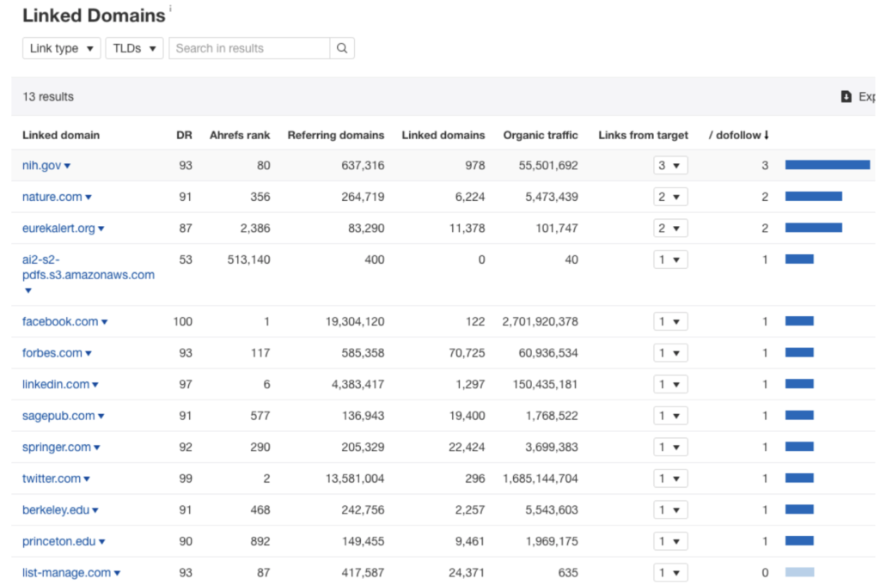Sort by the Organic traffic column header
This screenshot has width=880, height=585.
click(541, 135)
